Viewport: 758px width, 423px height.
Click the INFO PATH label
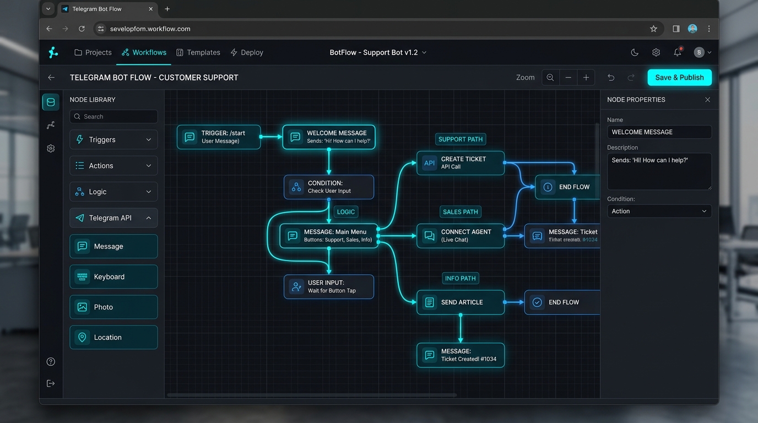pos(461,279)
